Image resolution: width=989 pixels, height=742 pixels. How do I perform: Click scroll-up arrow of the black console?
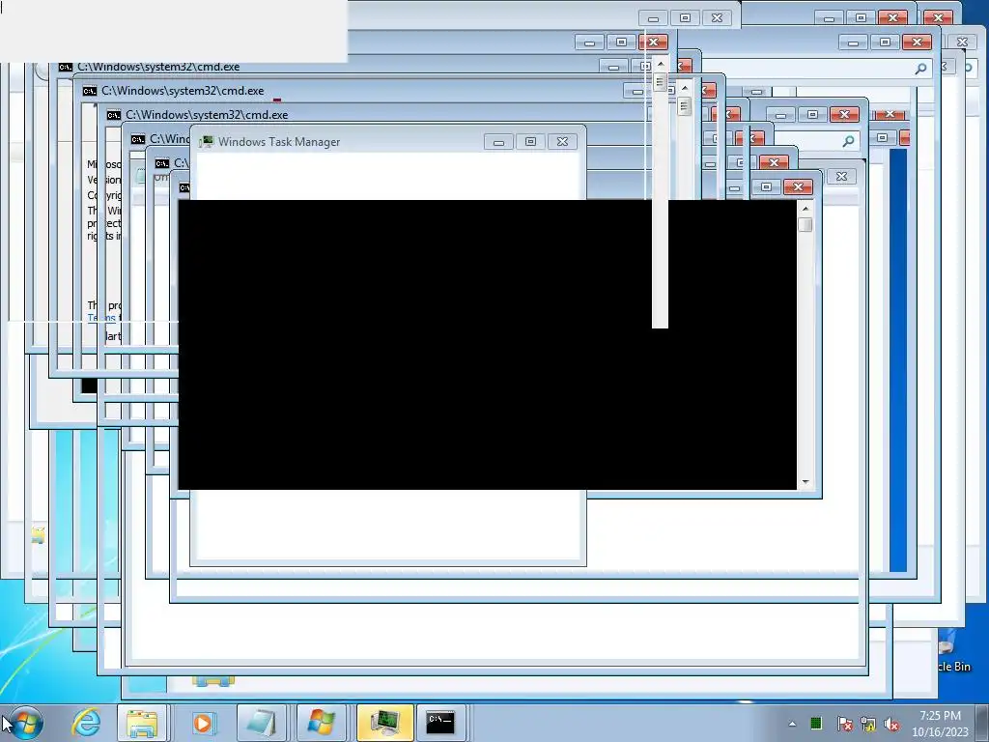click(805, 209)
